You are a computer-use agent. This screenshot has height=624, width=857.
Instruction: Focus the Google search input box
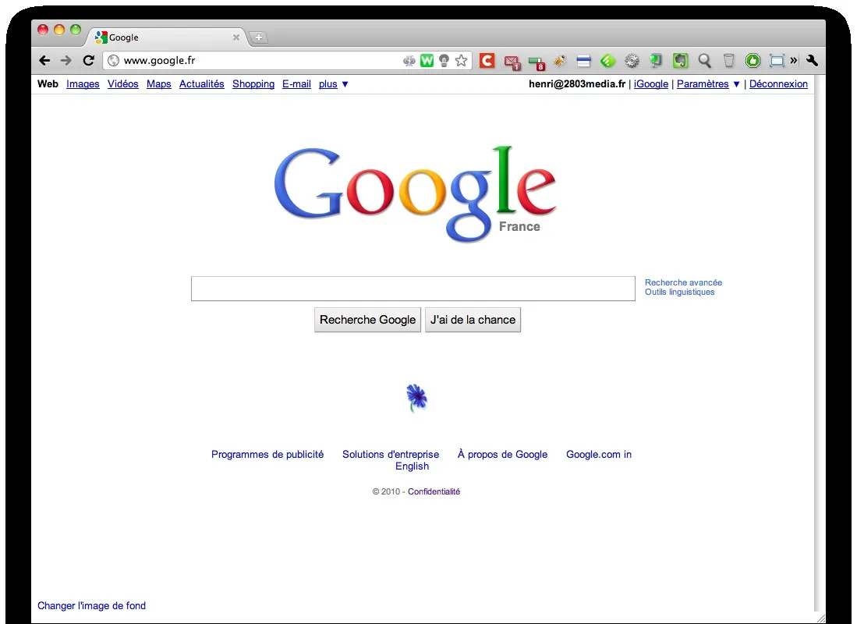[413, 289]
